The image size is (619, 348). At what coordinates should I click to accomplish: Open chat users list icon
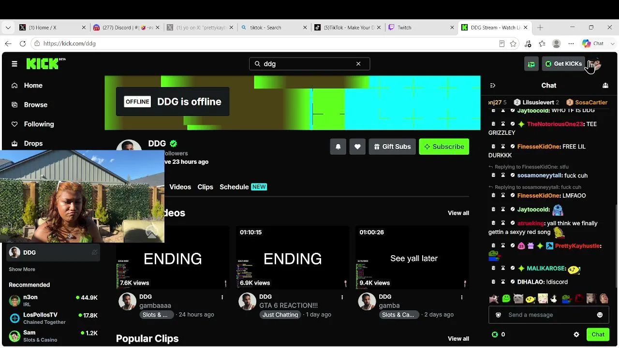click(605, 86)
